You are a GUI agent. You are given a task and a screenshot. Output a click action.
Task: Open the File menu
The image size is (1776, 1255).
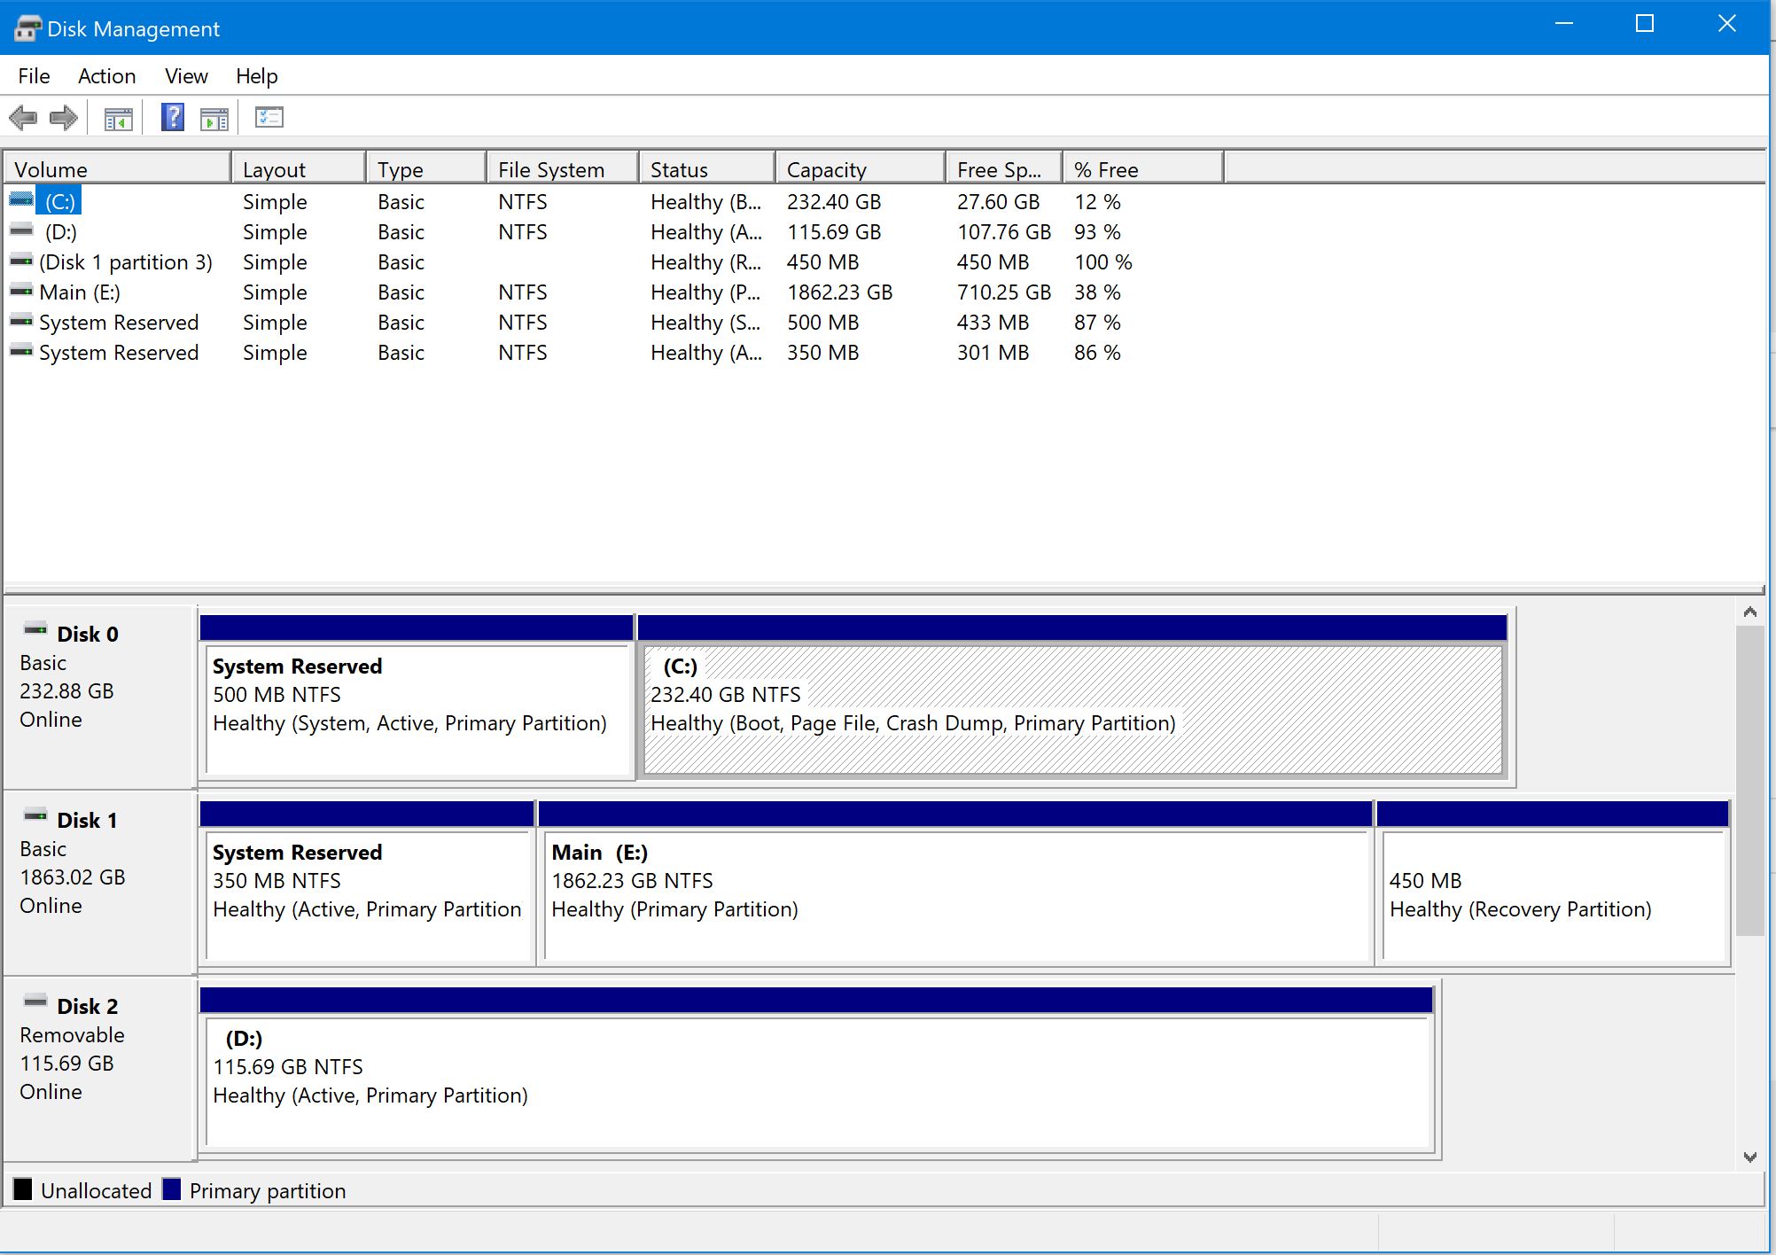[34, 76]
